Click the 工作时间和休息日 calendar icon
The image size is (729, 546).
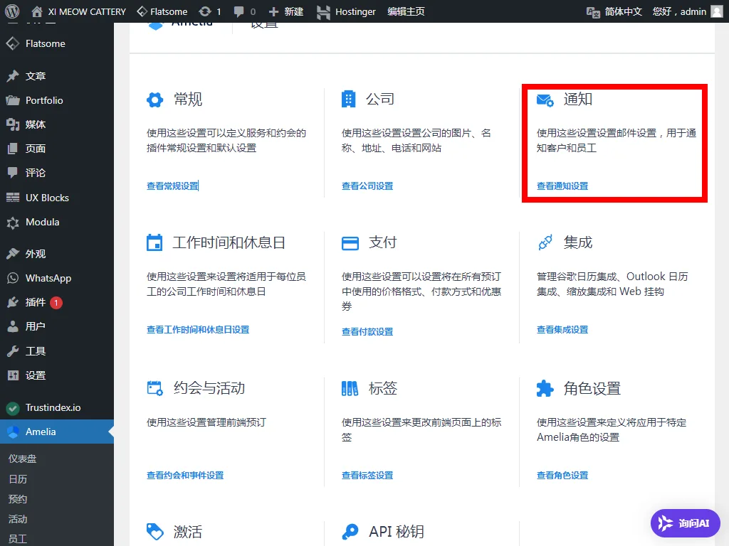pos(154,242)
